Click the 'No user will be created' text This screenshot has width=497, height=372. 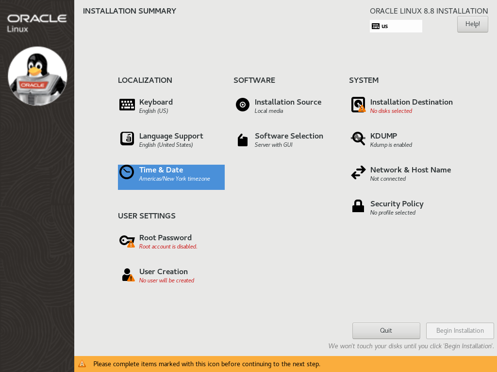point(166,280)
